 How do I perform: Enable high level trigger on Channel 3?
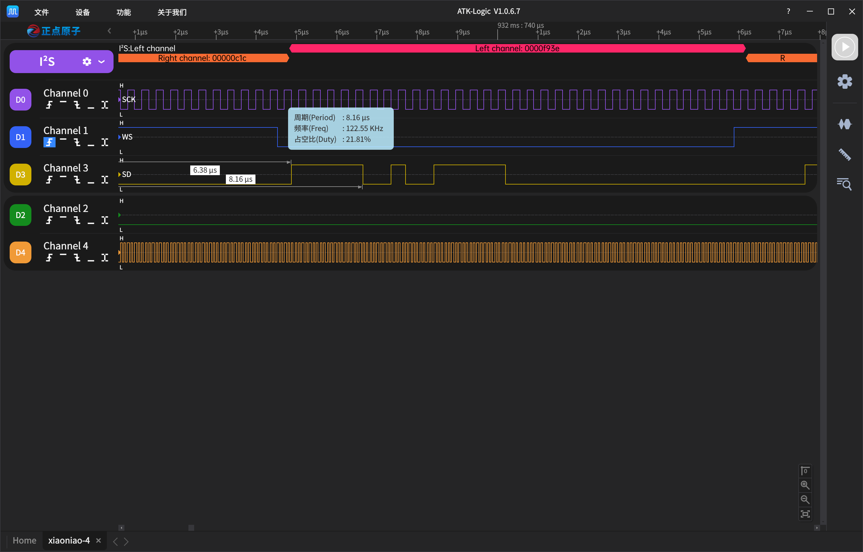[63, 177]
